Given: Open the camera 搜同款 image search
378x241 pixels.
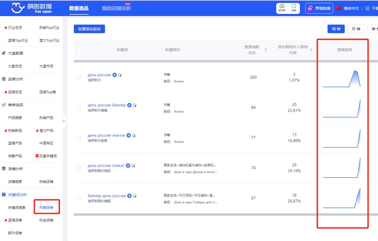Looking at the screenshot, I should [282, 8].
